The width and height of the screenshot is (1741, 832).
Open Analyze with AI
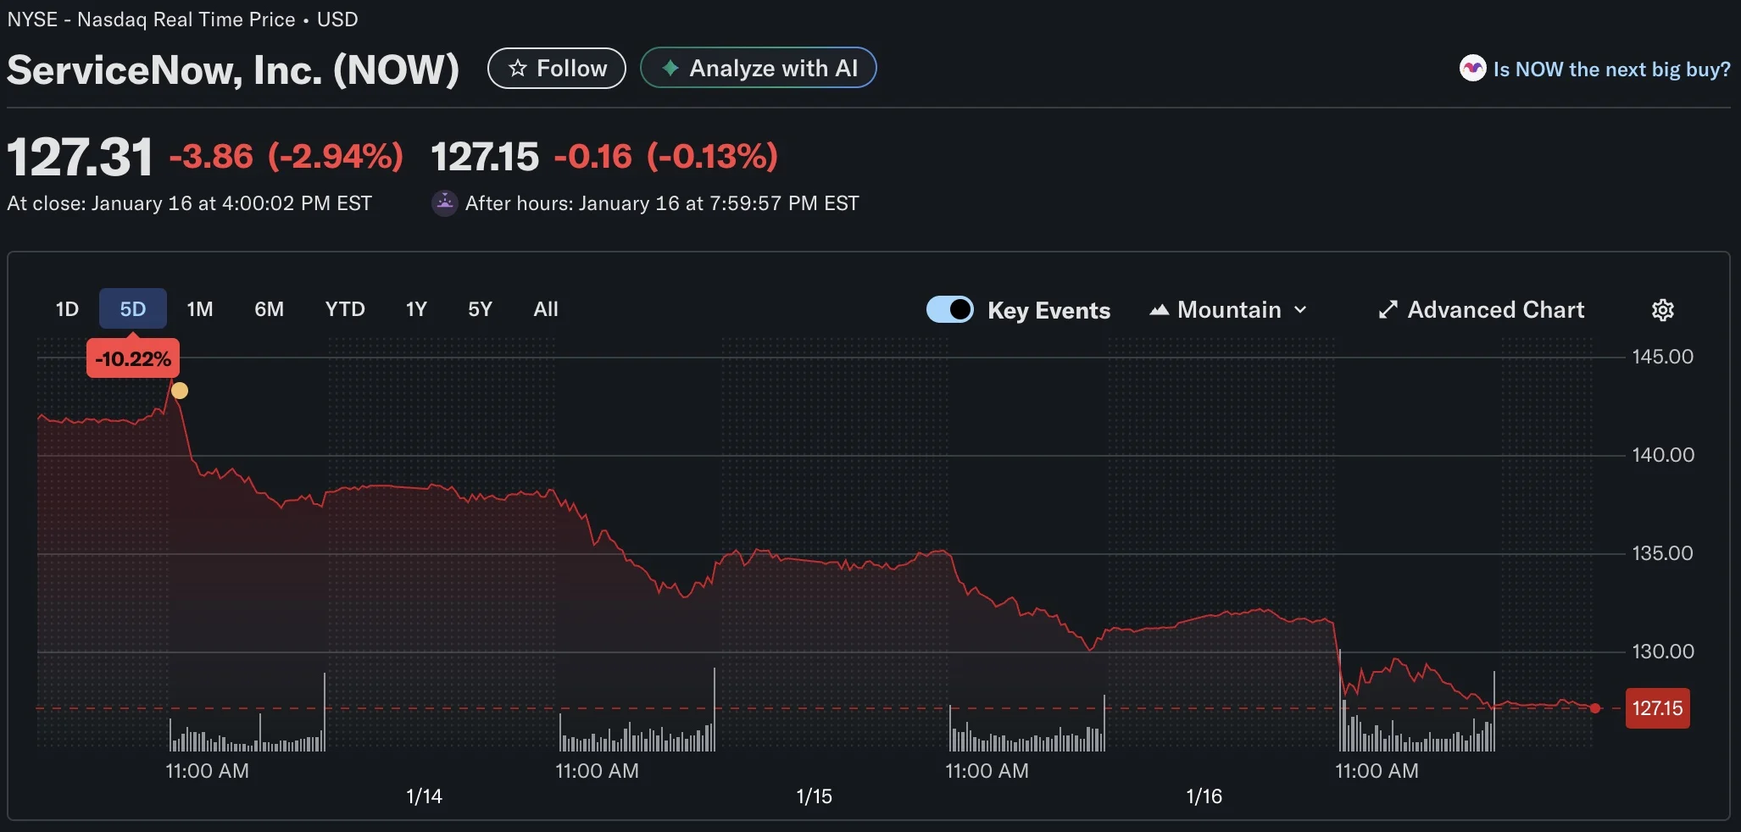click(x=758, y=69)
